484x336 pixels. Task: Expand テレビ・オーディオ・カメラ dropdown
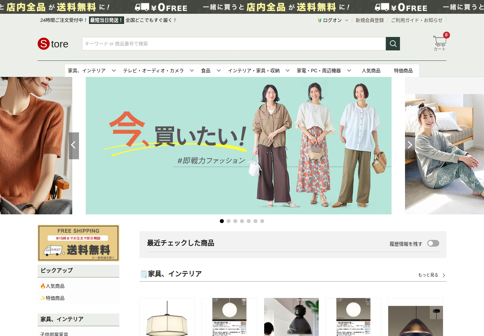click(x=192, y=71)
